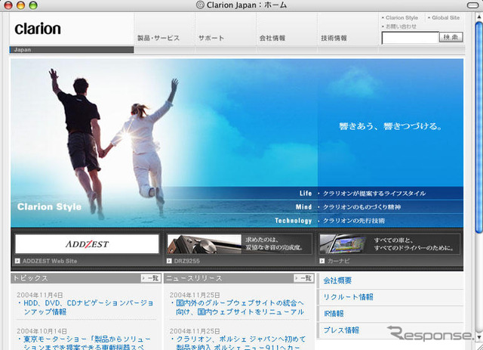
Task: Click the ADDZEST logo banner
Action: tap(88, 244)
